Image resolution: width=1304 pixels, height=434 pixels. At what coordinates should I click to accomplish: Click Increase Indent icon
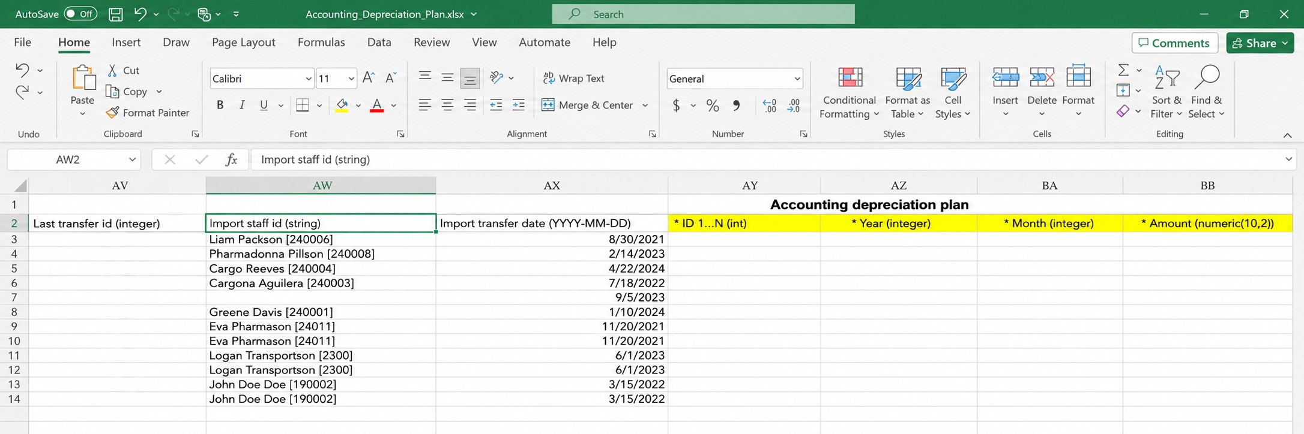519,105
